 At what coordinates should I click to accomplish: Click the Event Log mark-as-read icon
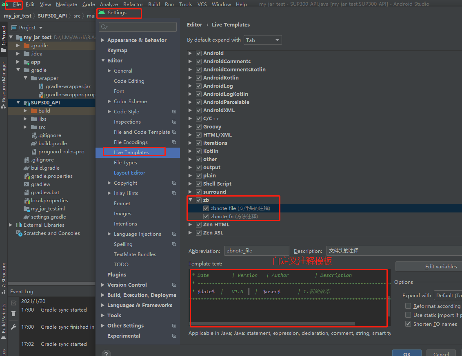(x=13, y=303)
